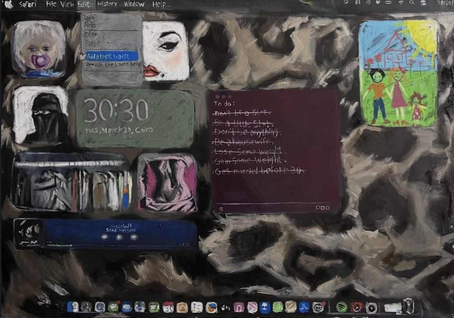Go to previous track in music widget
The height and width of the screenshot is (318, 454).
(x=104, y=237)
